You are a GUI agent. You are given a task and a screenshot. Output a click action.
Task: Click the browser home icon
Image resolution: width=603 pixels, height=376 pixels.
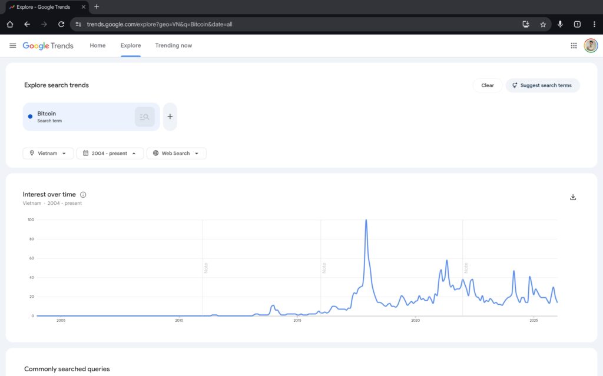pyautogui.click(x=10, y=24)
